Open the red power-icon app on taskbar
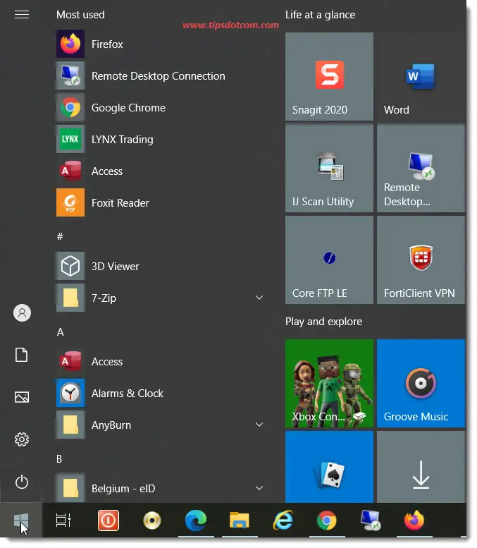Viewport: 477px width, 548px height. point(109,520)
